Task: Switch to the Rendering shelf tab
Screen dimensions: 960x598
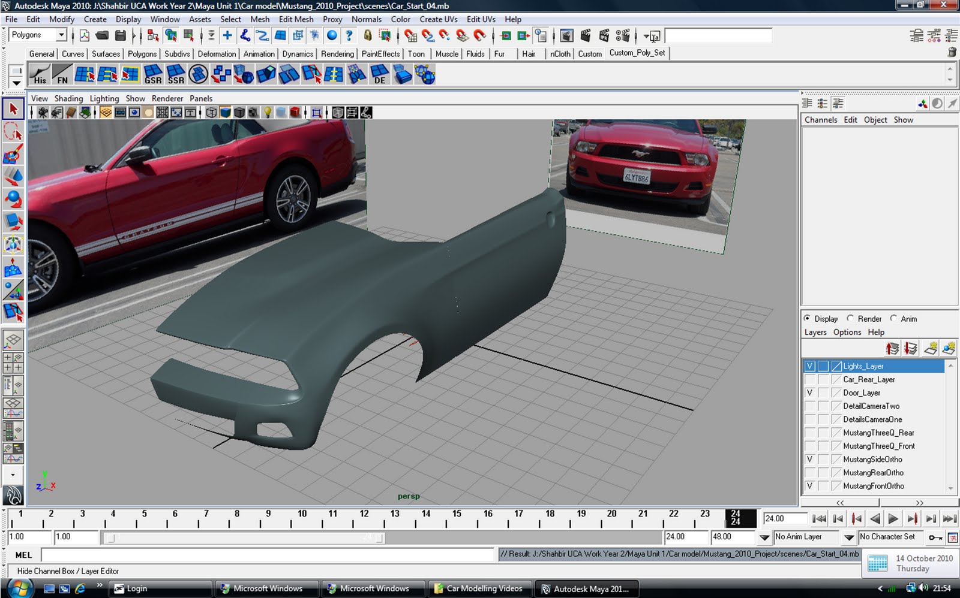Action: pos(337,54)
